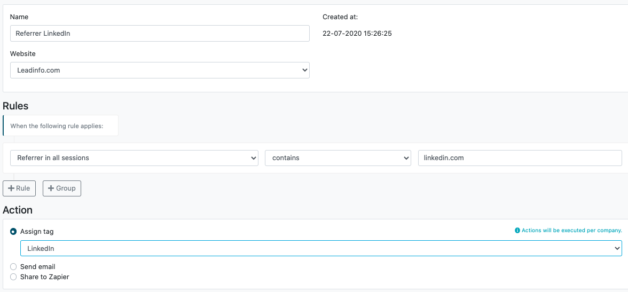Click the Website field label
Screen dimensions: 628x292
coord(22,54)
